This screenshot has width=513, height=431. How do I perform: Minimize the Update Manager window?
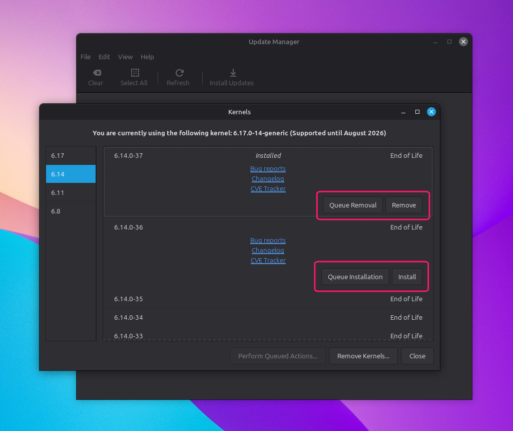tap(435, 42)
